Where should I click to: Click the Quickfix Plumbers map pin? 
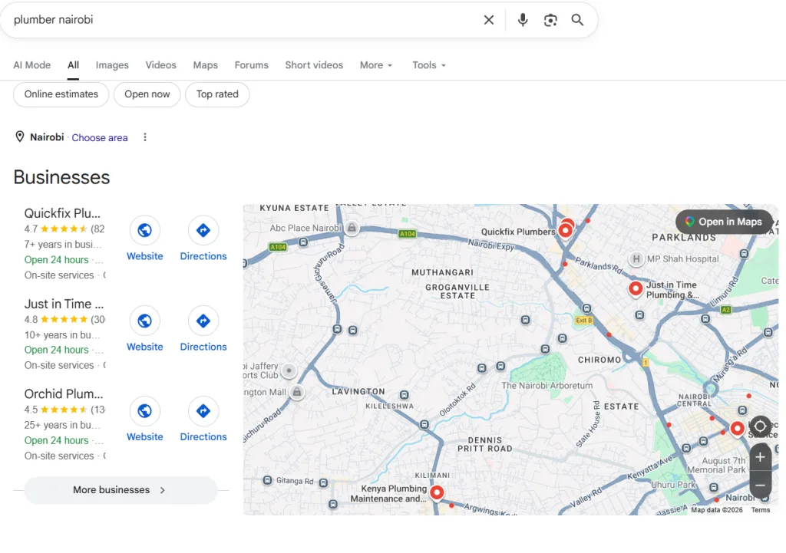click(x=566, y=230)
